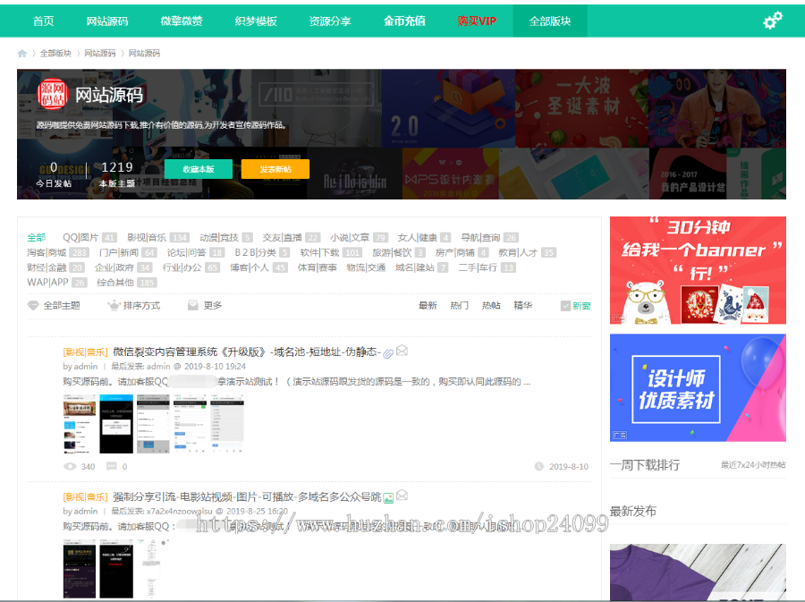Open first screenshot thumbnail of first post
805x602 pixels.
(80, 423)
